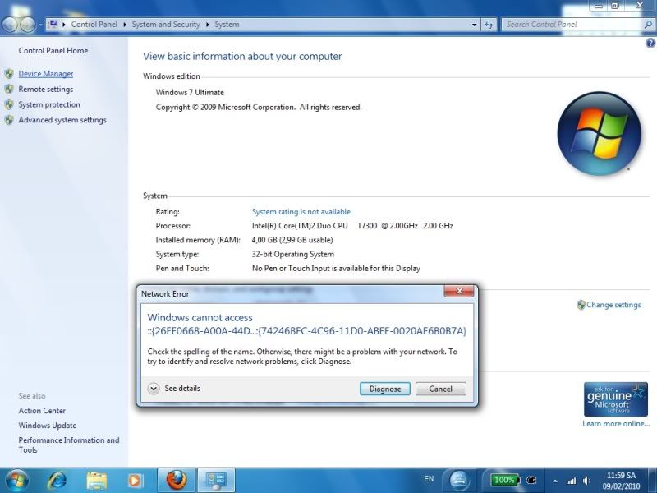Click the genuine Microsoft software badge

pyautogui.click(x=615, y=399)
